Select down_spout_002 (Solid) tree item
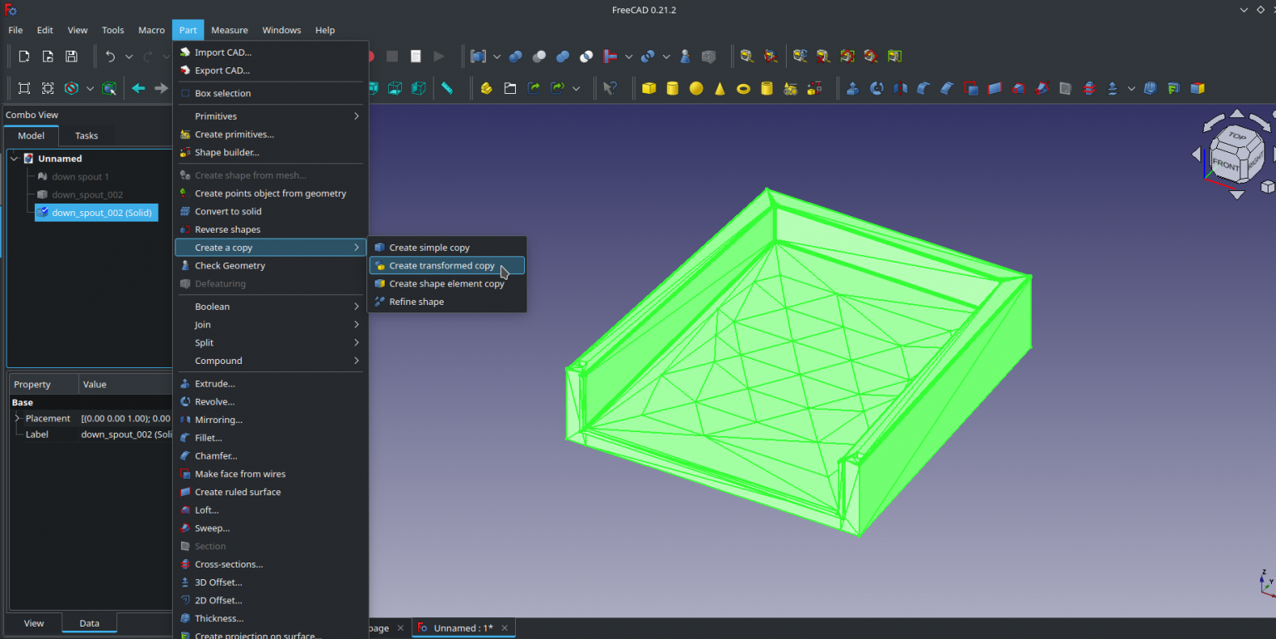This screenshot has height=639, width=1276. (96, 213)
